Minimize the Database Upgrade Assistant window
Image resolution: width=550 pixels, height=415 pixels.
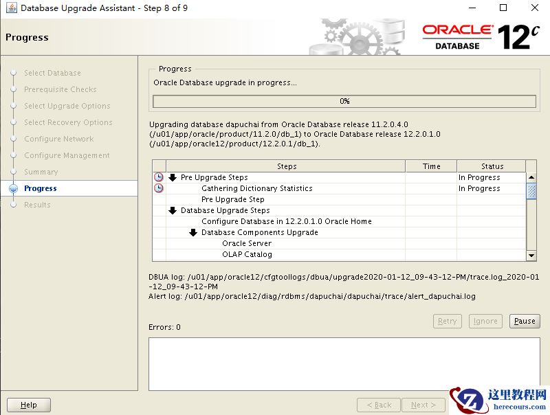coord(472,8)
